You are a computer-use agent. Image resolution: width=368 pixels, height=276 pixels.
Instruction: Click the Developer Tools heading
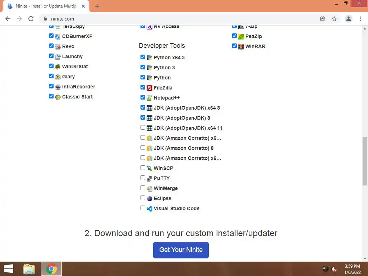point(162,46)
